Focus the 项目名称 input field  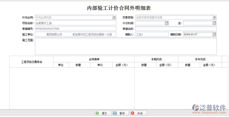75,23
